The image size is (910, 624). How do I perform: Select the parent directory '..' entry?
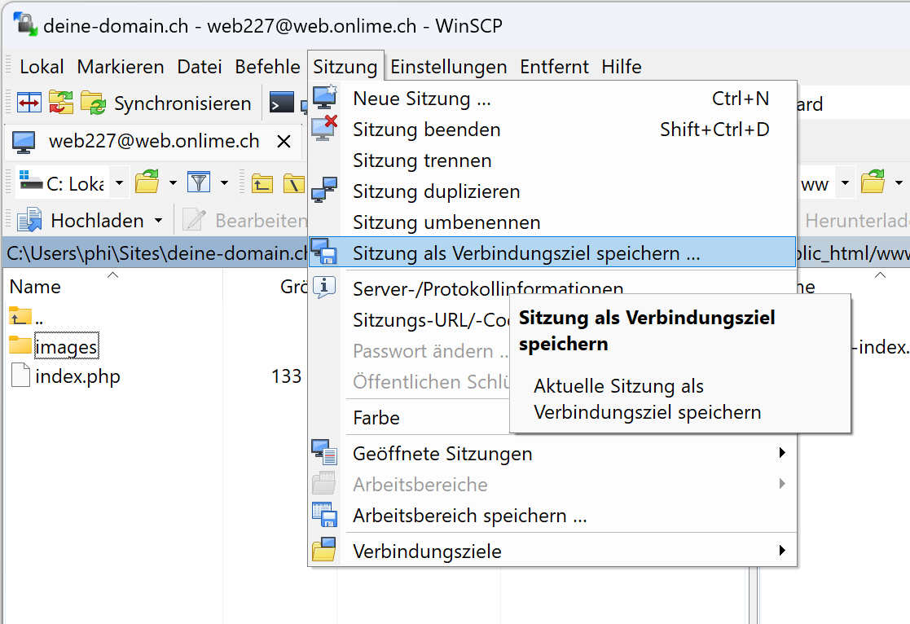click(x=26, y=317)
